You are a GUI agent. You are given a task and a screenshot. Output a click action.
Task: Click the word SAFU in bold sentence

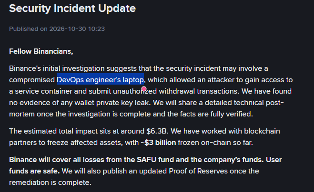(147, 160)
